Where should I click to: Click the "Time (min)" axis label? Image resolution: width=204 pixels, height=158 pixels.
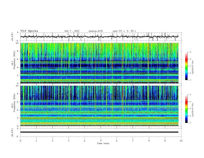tap(103, 143)
